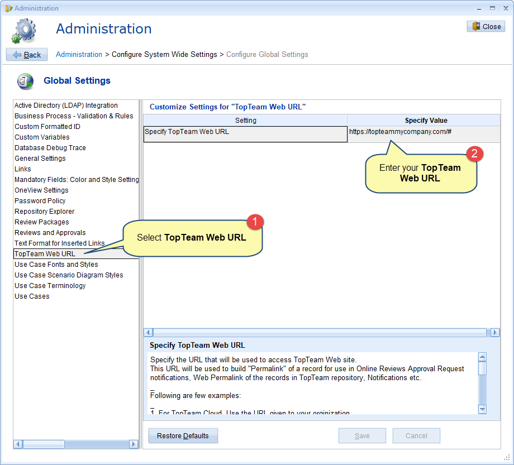Image resolution: width=514 pixels, height=465 pixels.
Task: Click the Global Settings globe icon
Action: tap(25, 81)
